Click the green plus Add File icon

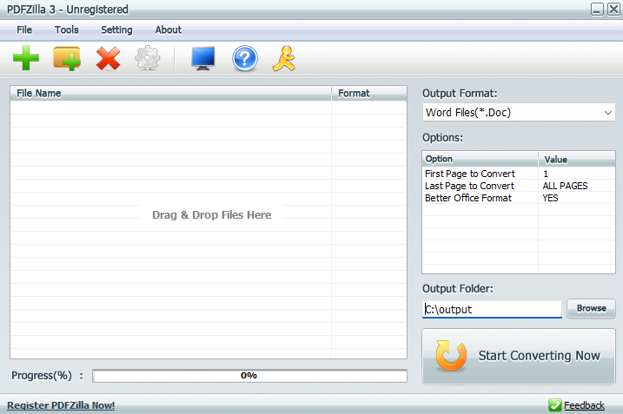click(26, 58)
